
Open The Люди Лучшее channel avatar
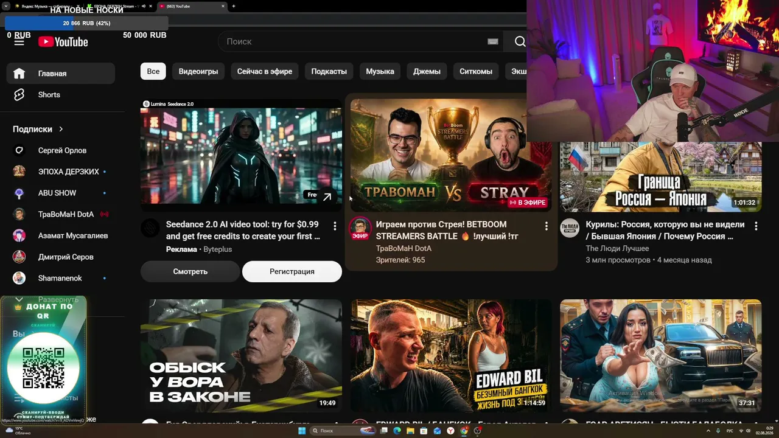(x=570, y=228)
